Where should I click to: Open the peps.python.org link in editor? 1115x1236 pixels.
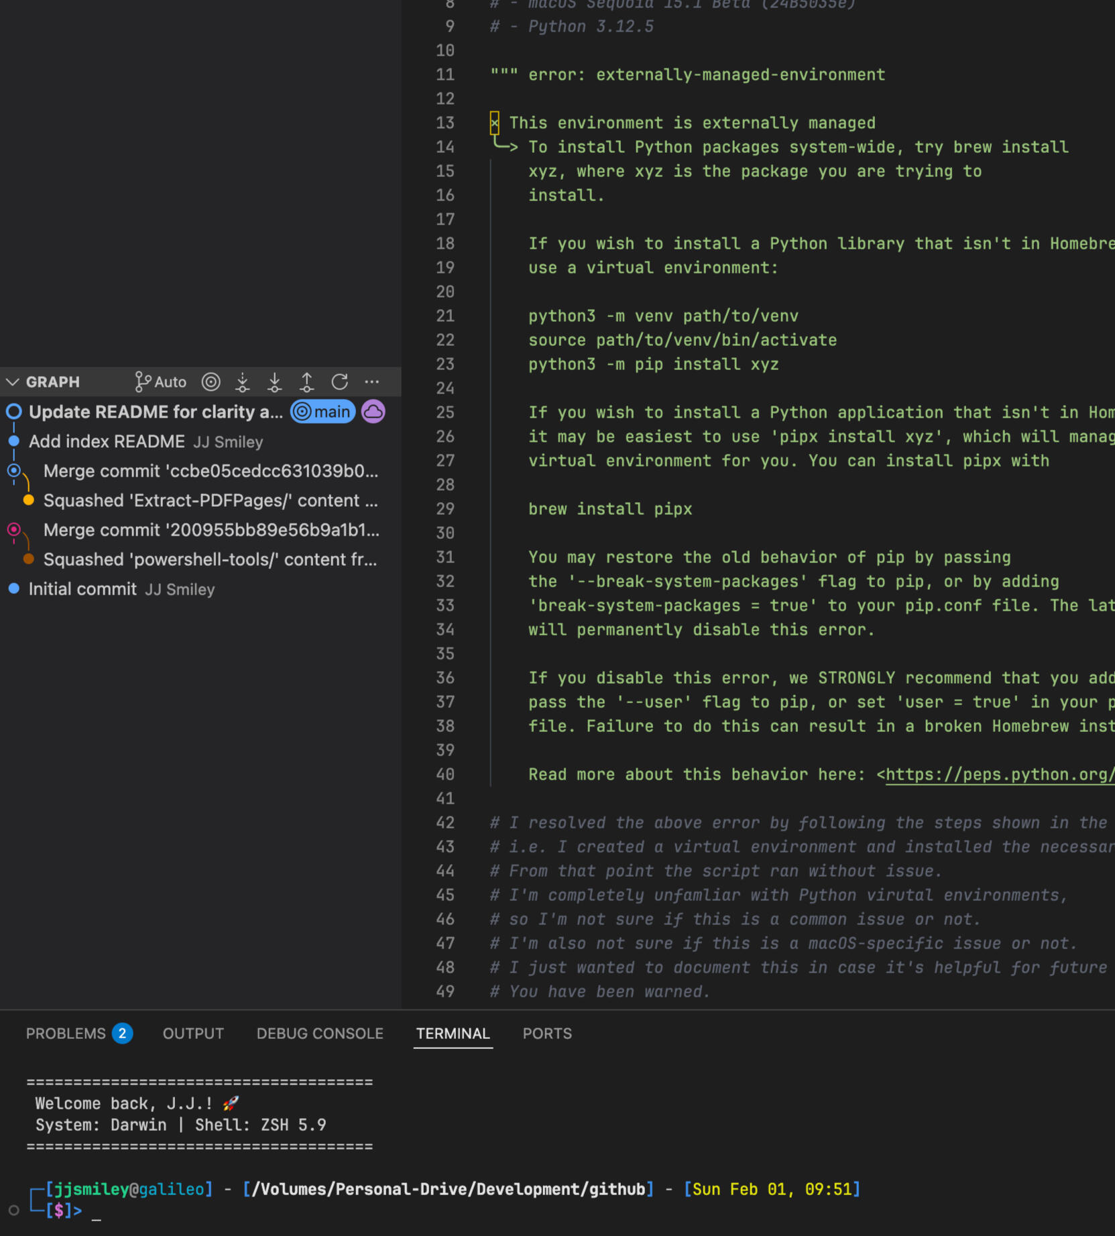(x=999, y=774)
